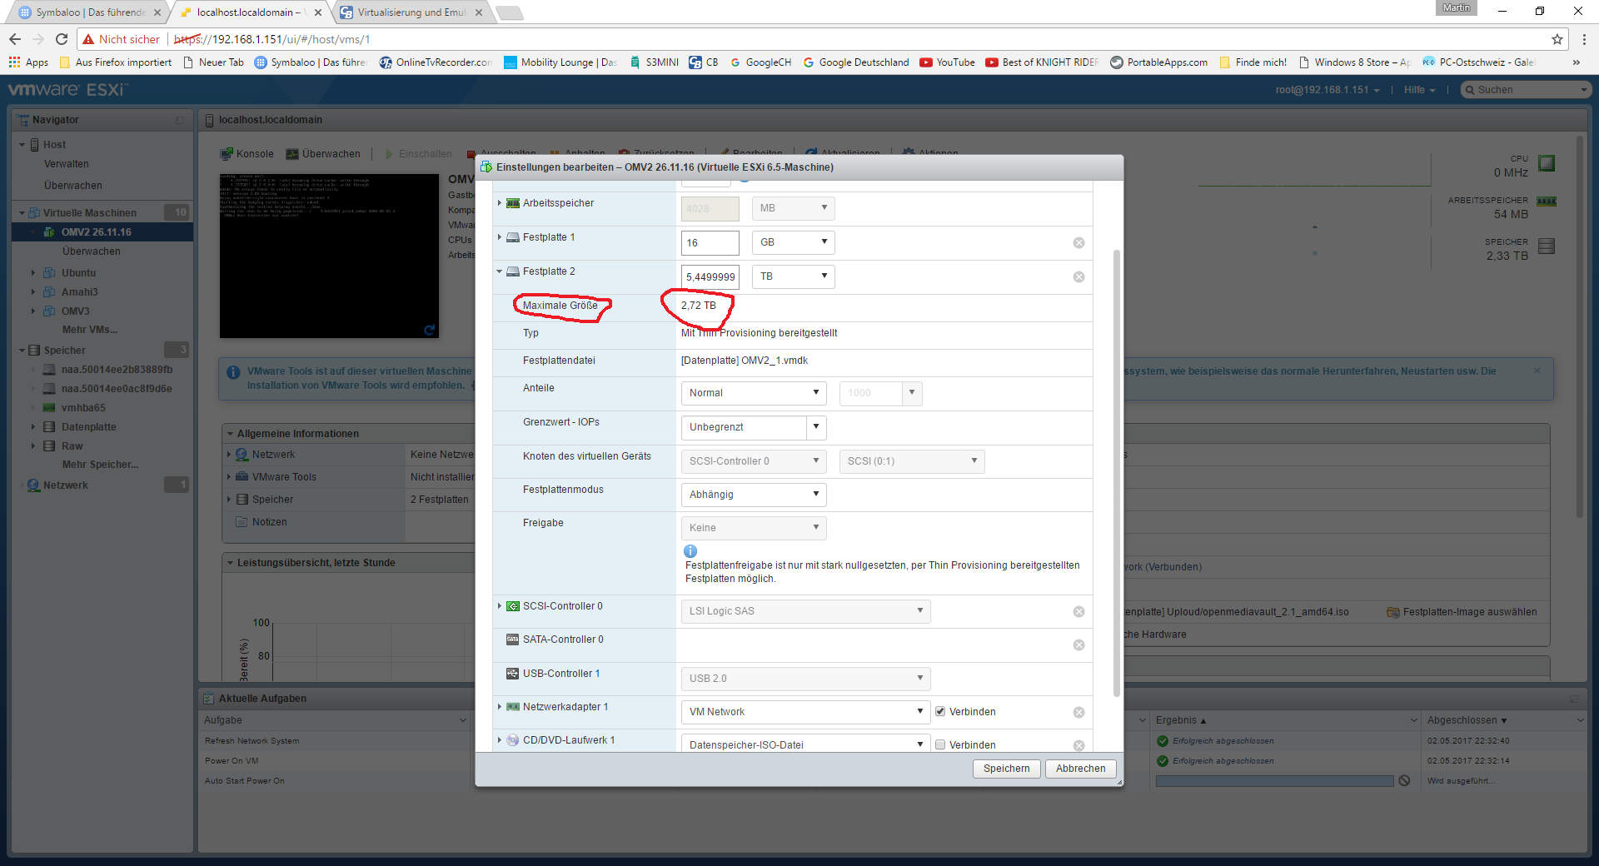Open the Chrome menu (three dots)
This screenshot has width=1599, height=866.
1583,39
